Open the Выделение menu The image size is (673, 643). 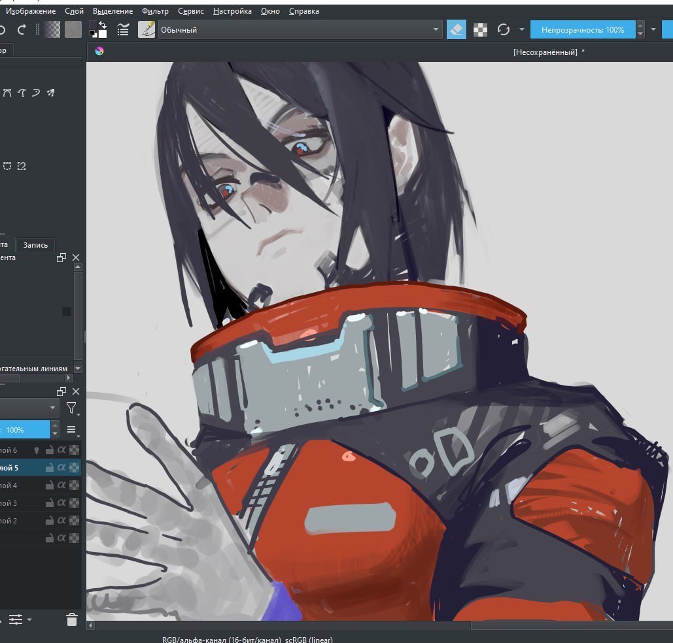tap(112, 10)
